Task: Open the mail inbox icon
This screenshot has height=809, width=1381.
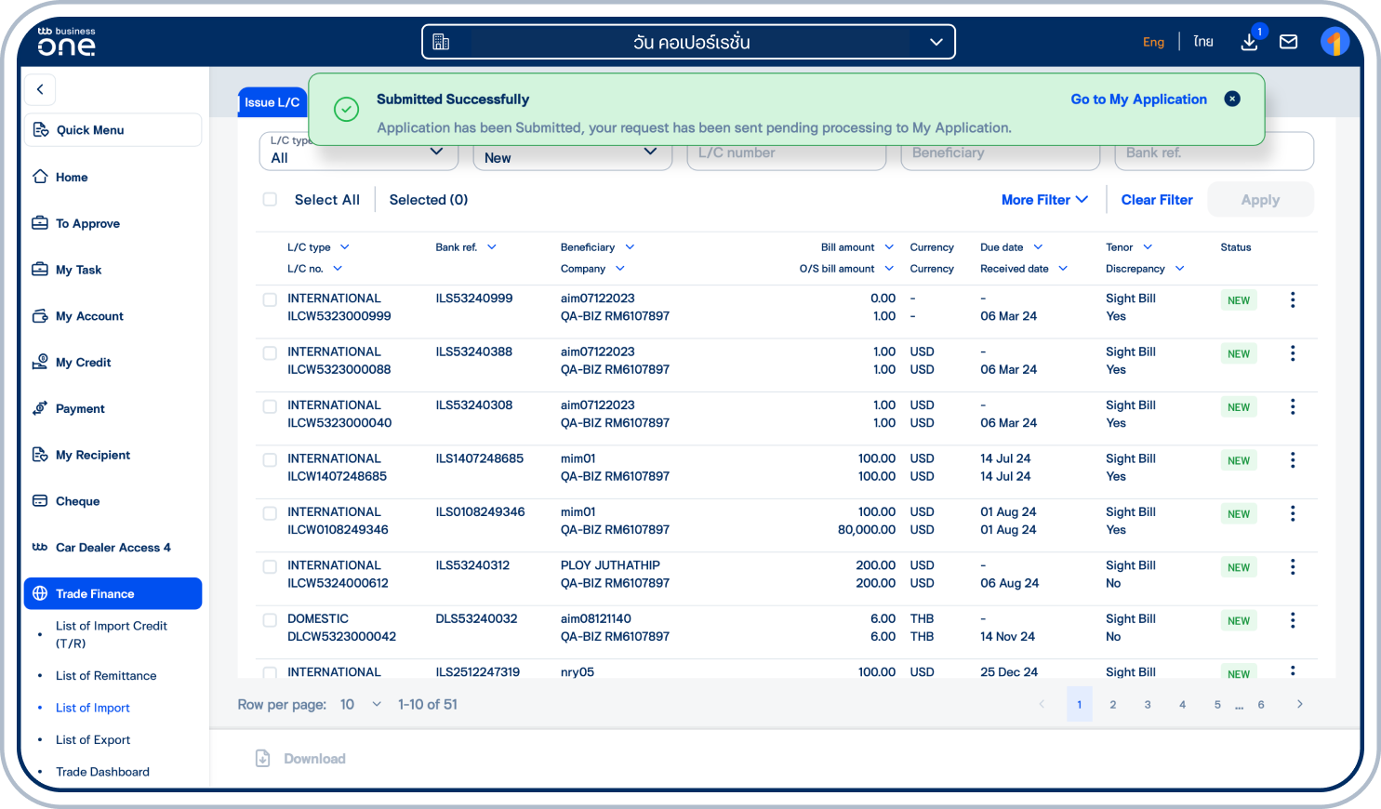Action: (x=1288, y=42)
